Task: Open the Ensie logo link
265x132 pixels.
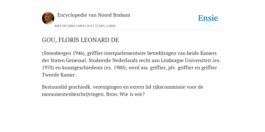Action: [x=208, y=18]
